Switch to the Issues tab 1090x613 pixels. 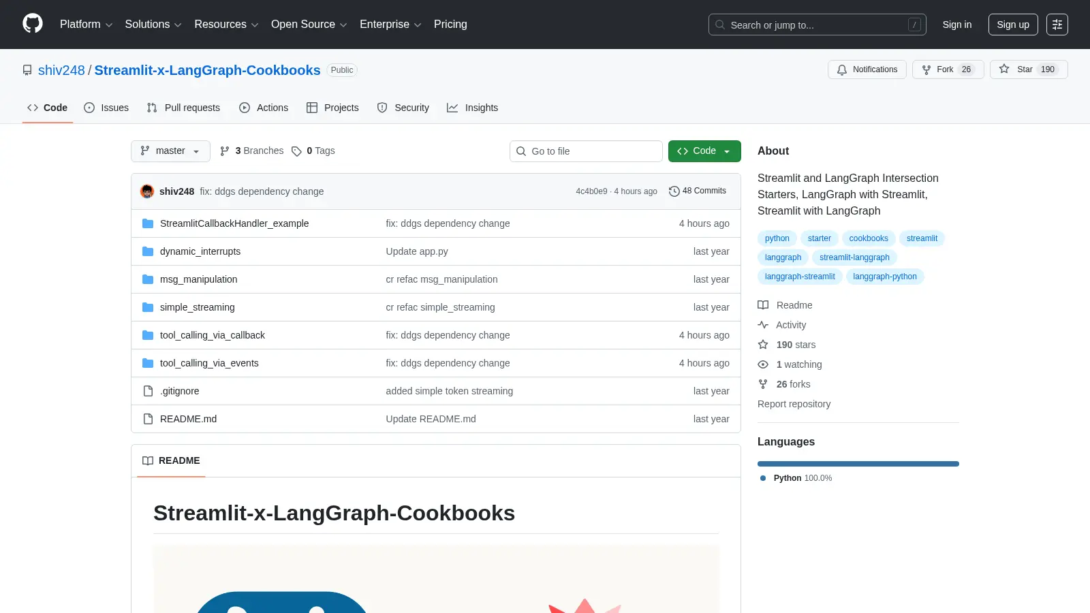(106, 108)
